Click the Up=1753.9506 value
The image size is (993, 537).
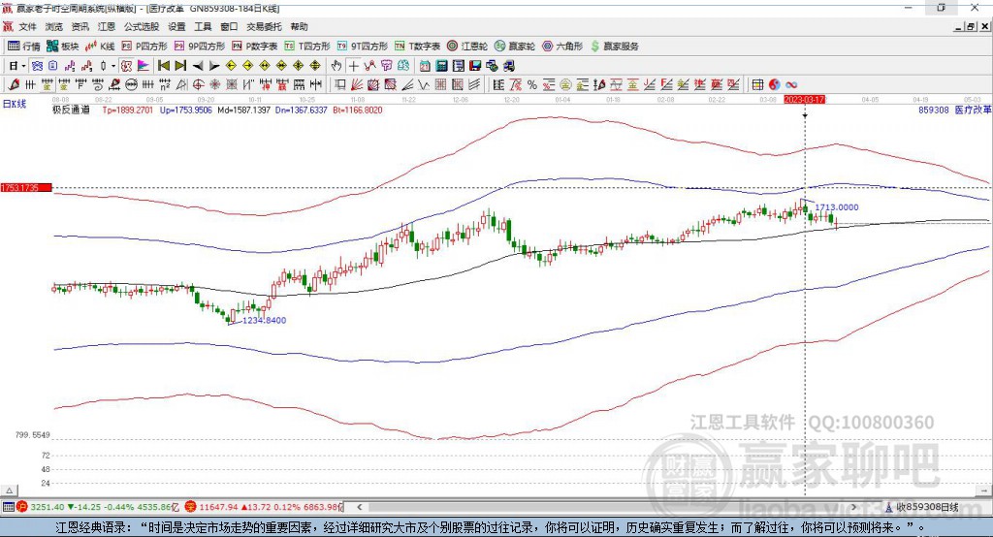click(x=185, y=110)
